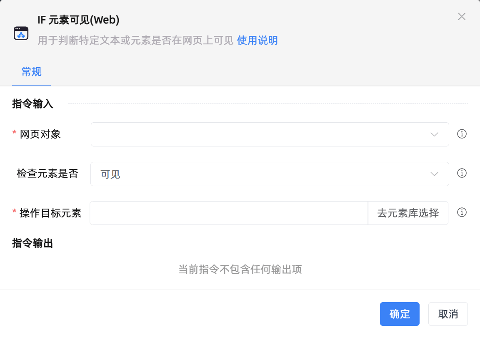Close the dialog with the X button
Image resolution: width=480 pixels, height=338 pixels.
(x=462, y=17)
